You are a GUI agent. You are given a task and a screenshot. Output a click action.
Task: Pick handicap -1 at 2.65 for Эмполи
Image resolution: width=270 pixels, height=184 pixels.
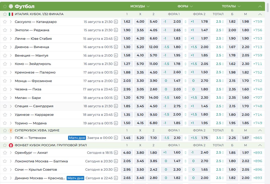point(172,30)
